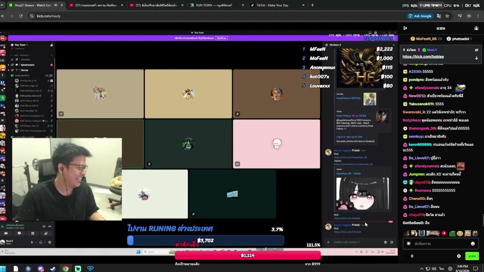Open chat settings gear

[459, 256]
